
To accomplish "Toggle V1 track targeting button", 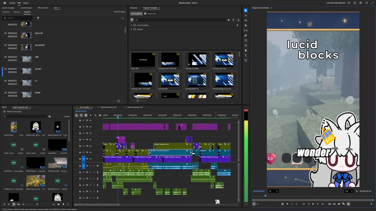I will [x=83, y=159].
